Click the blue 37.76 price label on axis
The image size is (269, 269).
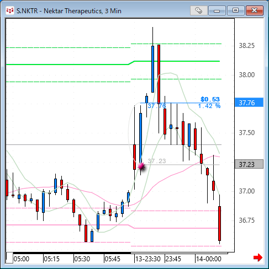[249, 103]
